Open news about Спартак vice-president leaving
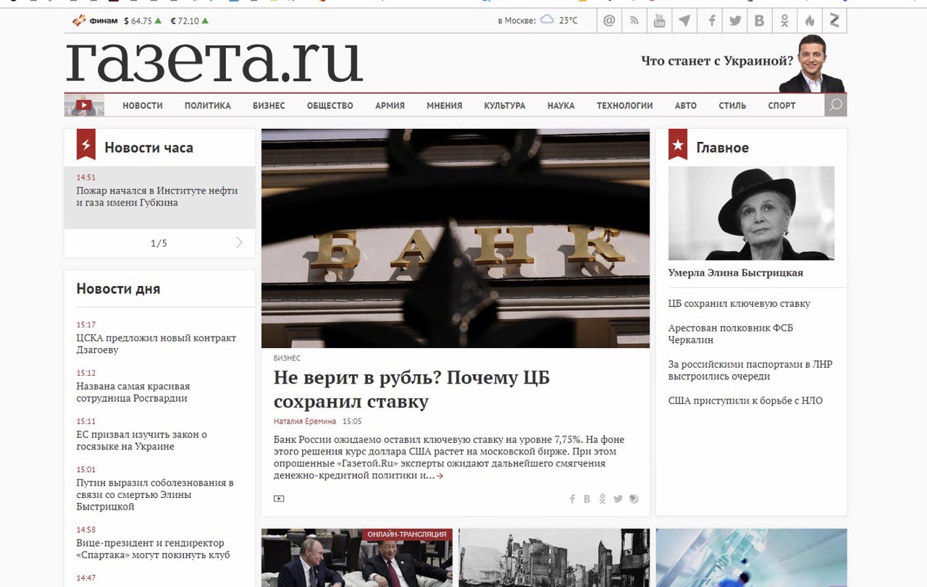Viewport: 927px width, 587px height. point(154,549)
